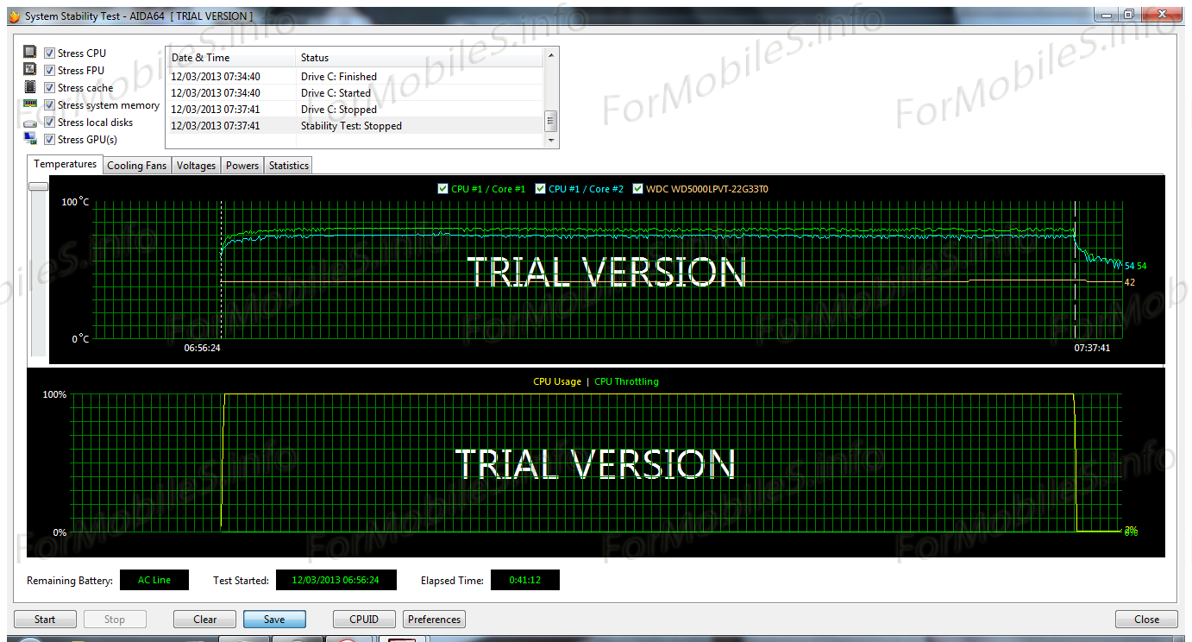Click the memory module icon beside Stress system memory
The width and height of the screenshot is (1192, 642).
30,104
